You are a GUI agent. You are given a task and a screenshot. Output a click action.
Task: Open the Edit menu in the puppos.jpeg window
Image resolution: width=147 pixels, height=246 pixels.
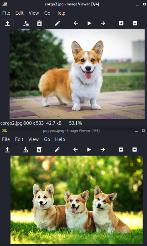point(19,139)
